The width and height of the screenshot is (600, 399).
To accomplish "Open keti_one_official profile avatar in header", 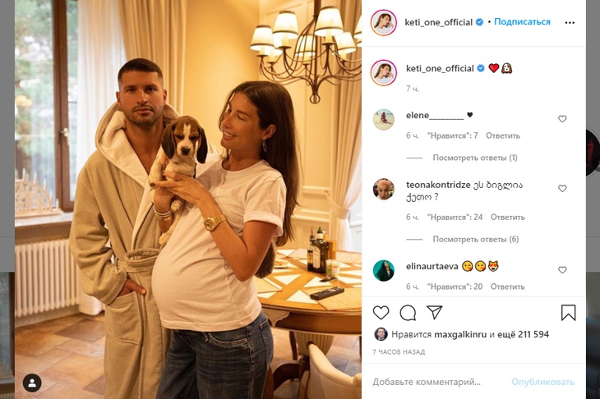I will tap(383, 22).
